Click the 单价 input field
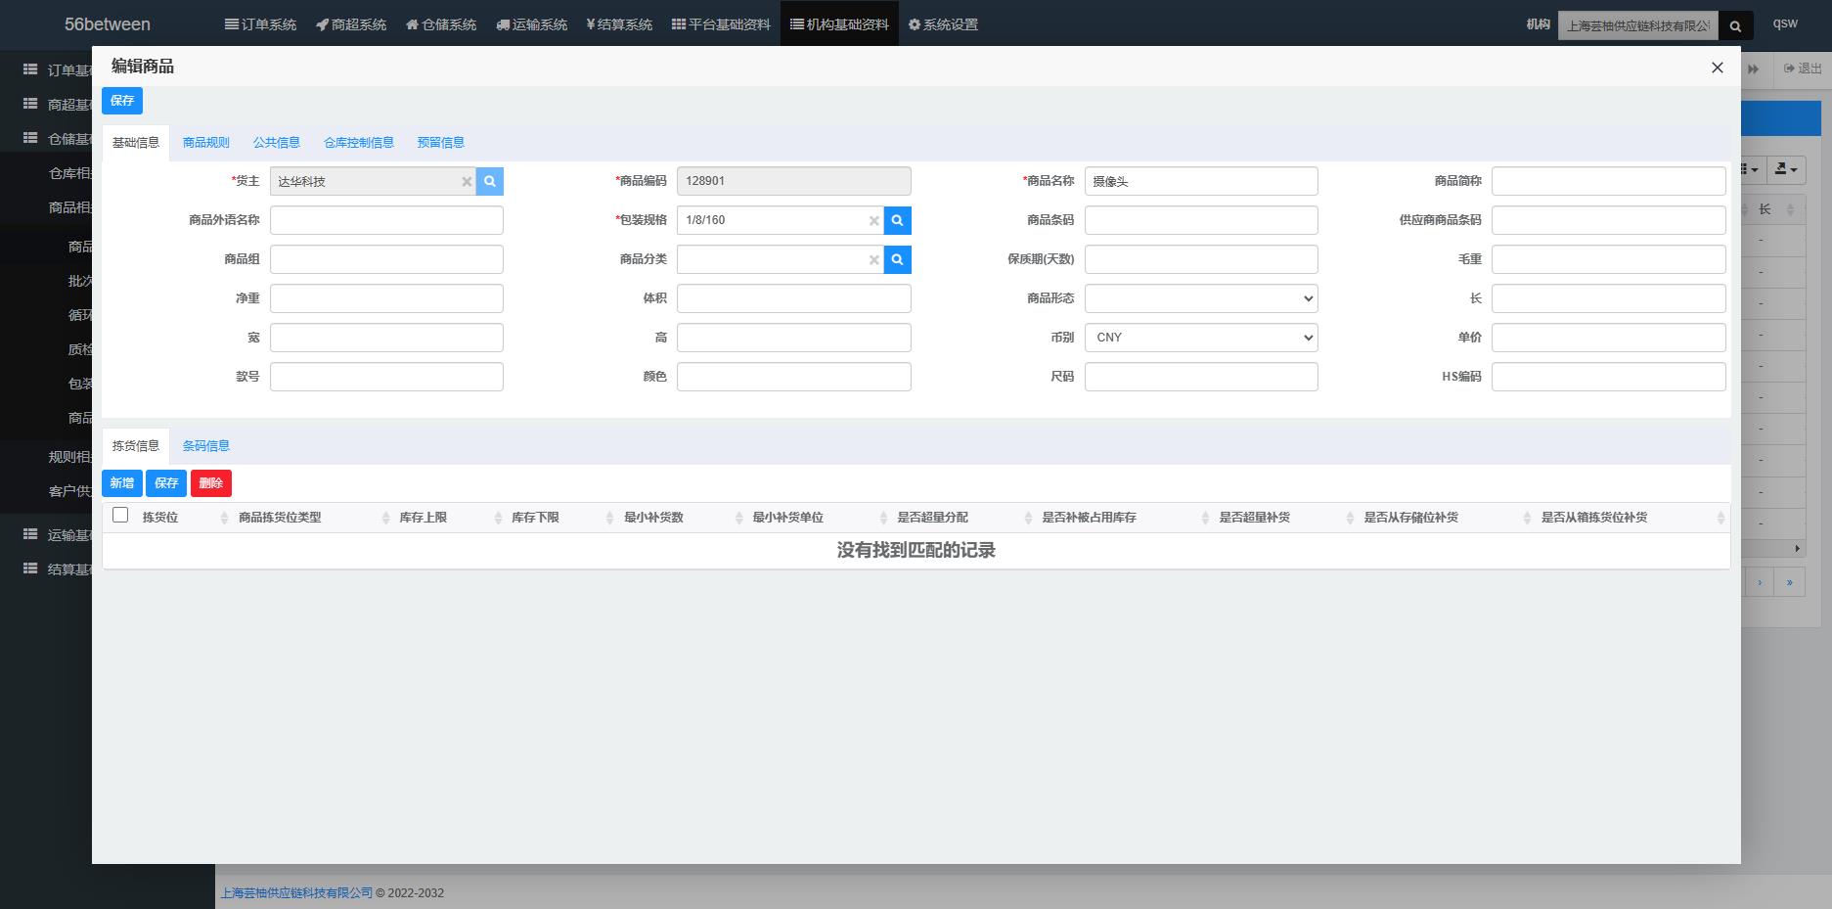The image size is (1832, 909). [1608, 338]
